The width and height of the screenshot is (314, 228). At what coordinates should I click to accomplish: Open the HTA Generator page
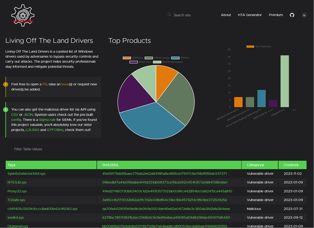(x=250, y=15)
